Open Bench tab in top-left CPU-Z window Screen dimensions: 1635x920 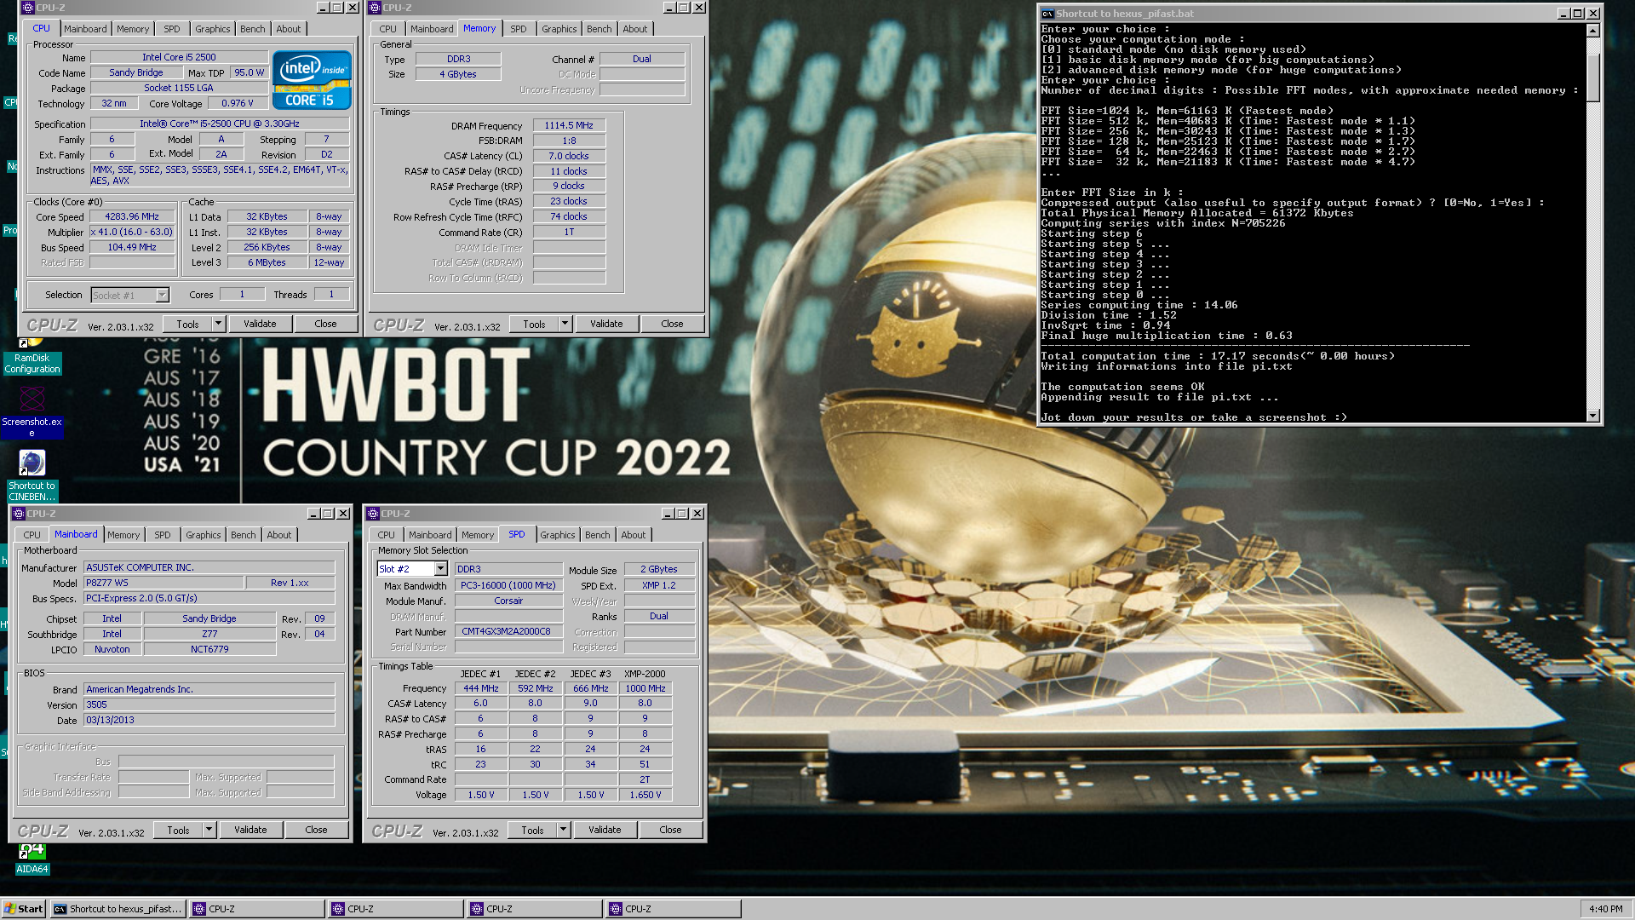252,29
